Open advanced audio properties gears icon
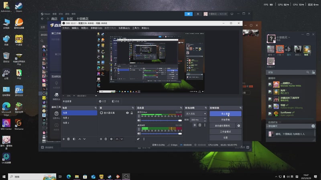 (x=138, y=139)
